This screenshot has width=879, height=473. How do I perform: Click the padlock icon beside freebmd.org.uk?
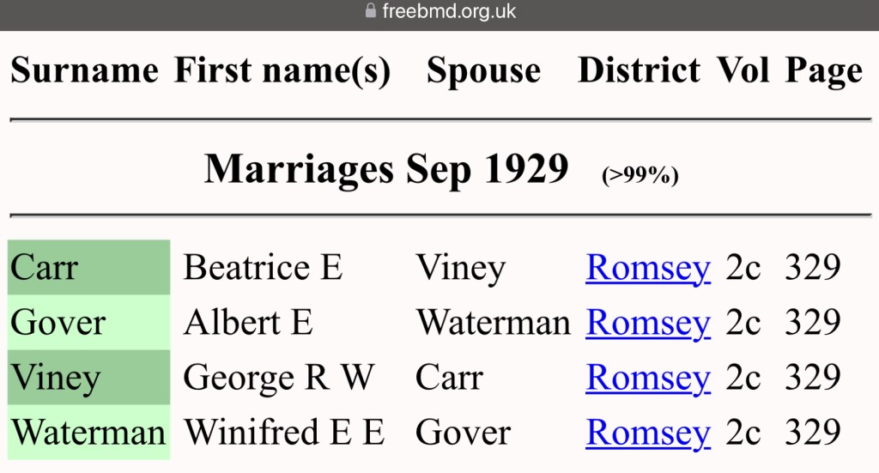coord(371,11)
